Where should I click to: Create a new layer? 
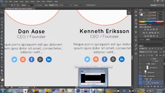(x=158, y=87)
